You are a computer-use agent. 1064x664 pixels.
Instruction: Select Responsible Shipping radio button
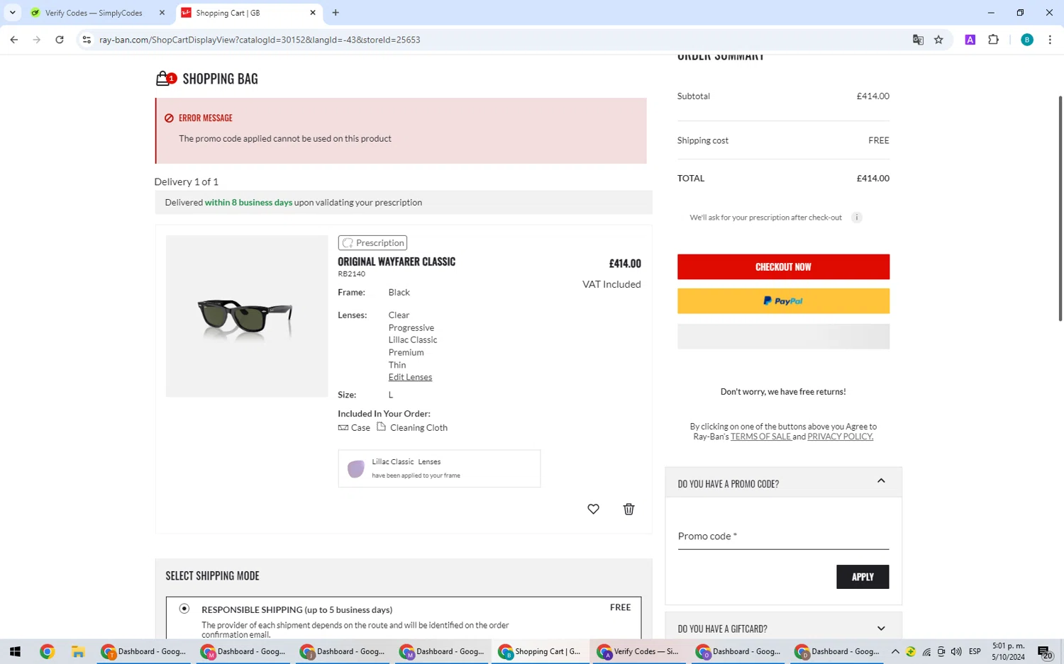184,608
